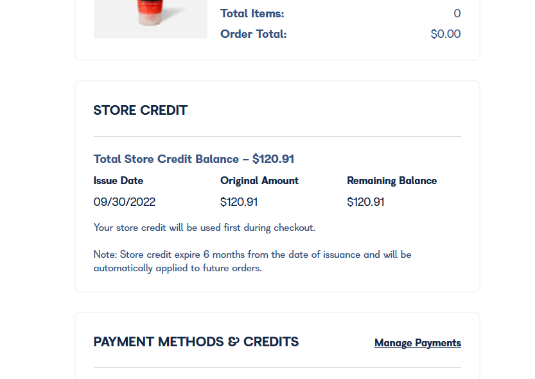Viewport: 535px width, 379px height.
Task: Select the store credit expiry note
Action: point(252,261)
